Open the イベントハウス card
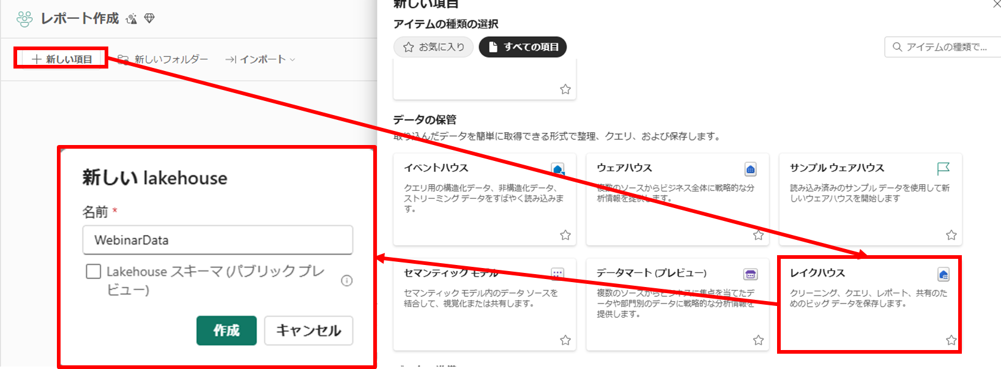The image size is (1001, 369). tap(485, 199)
